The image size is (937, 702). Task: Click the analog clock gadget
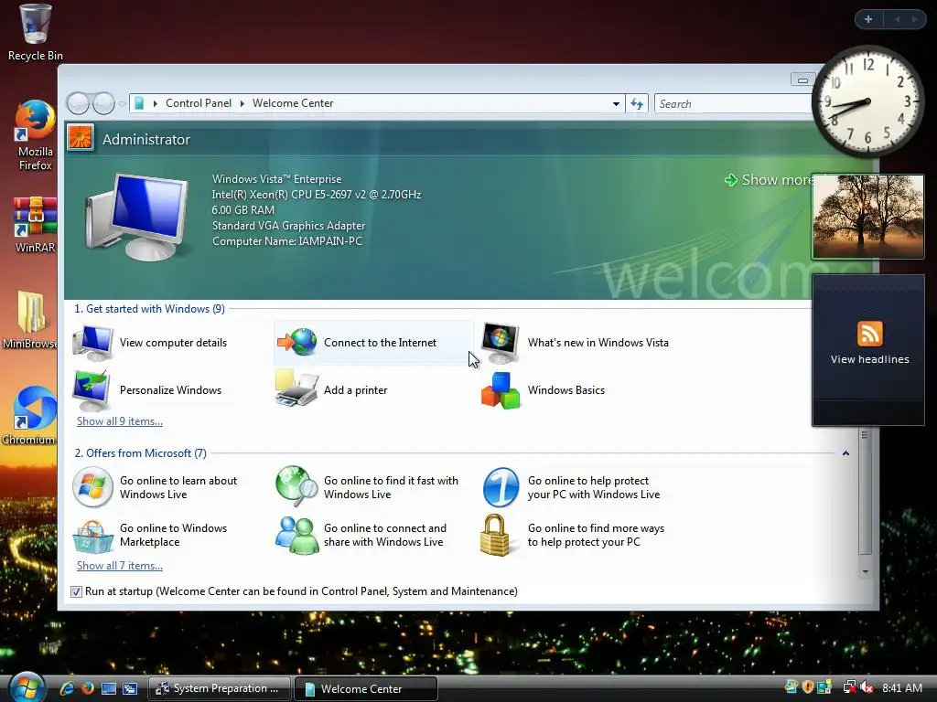(x=867, y=101)
